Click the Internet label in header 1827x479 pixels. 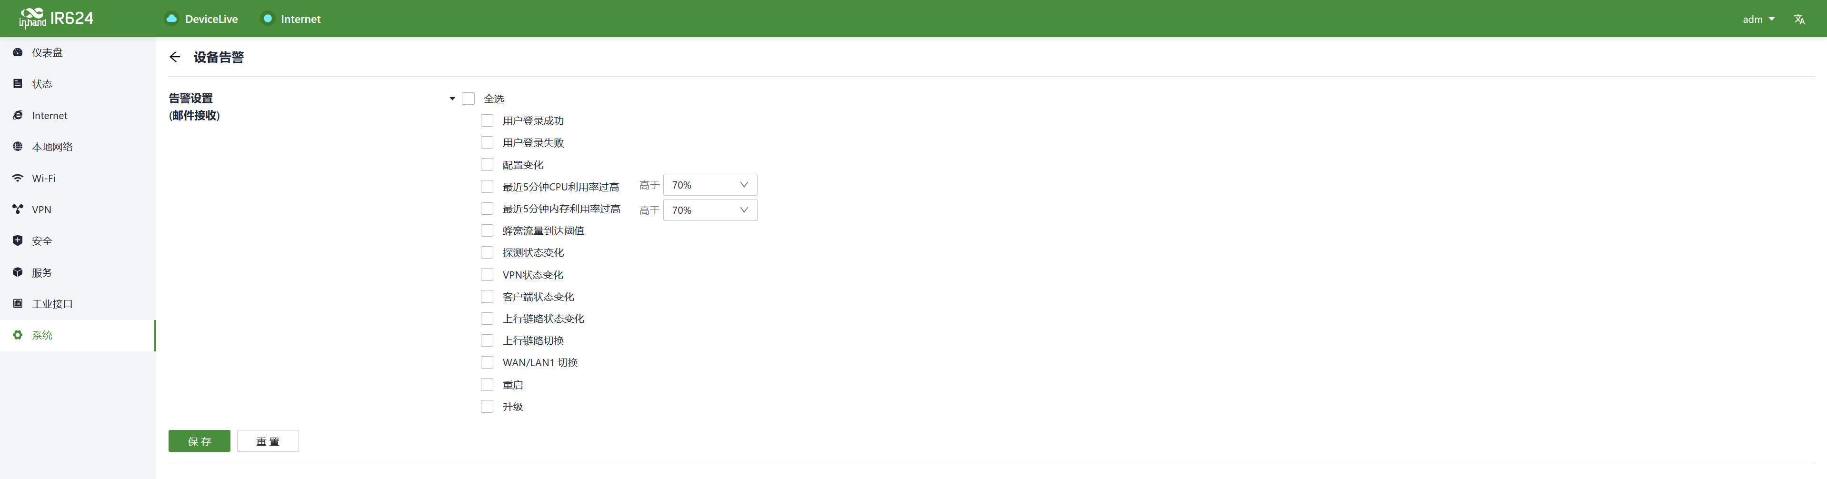point(301,19)
